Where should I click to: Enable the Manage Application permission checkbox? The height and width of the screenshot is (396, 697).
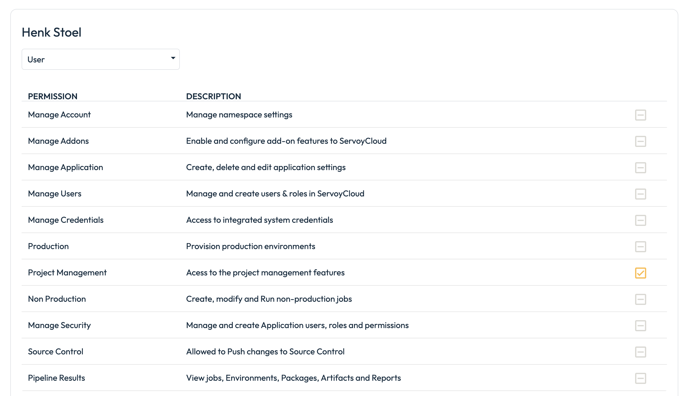[x=640, y=167]
